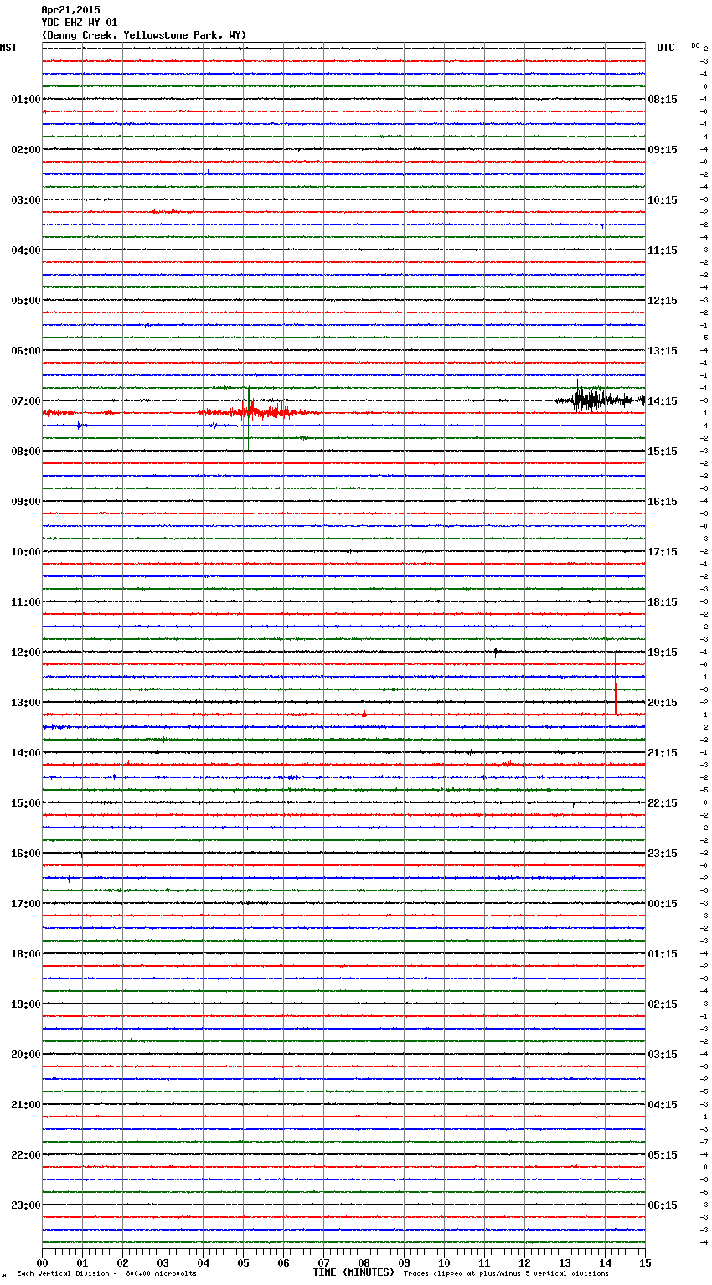Select the 03:00 MST time label
Viewport: 712px width, 1285px height.
(x=26, y=200)
